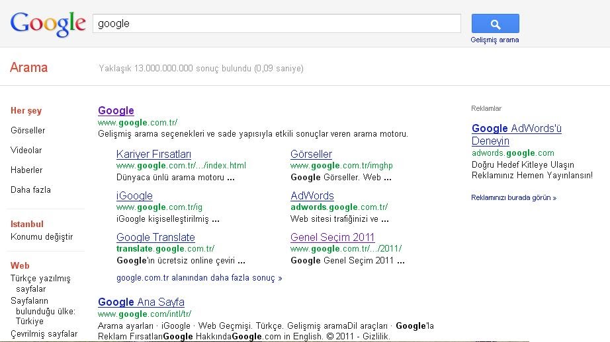Click the search input field
The height and width of the screenshot is (342, 610).
(277, 24)
